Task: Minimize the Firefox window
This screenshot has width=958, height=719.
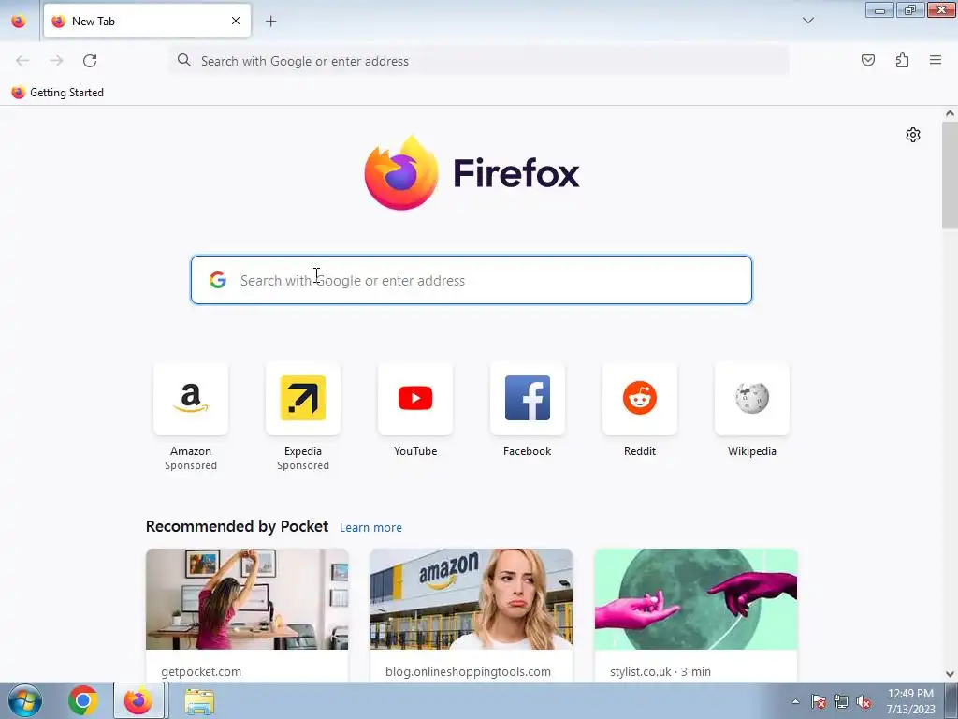Action: click(x=879, y=9)
